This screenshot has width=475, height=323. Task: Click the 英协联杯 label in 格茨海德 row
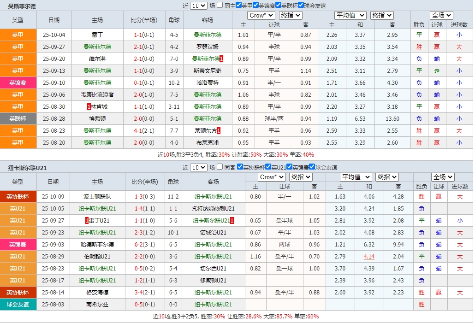[x=18, y=292]
